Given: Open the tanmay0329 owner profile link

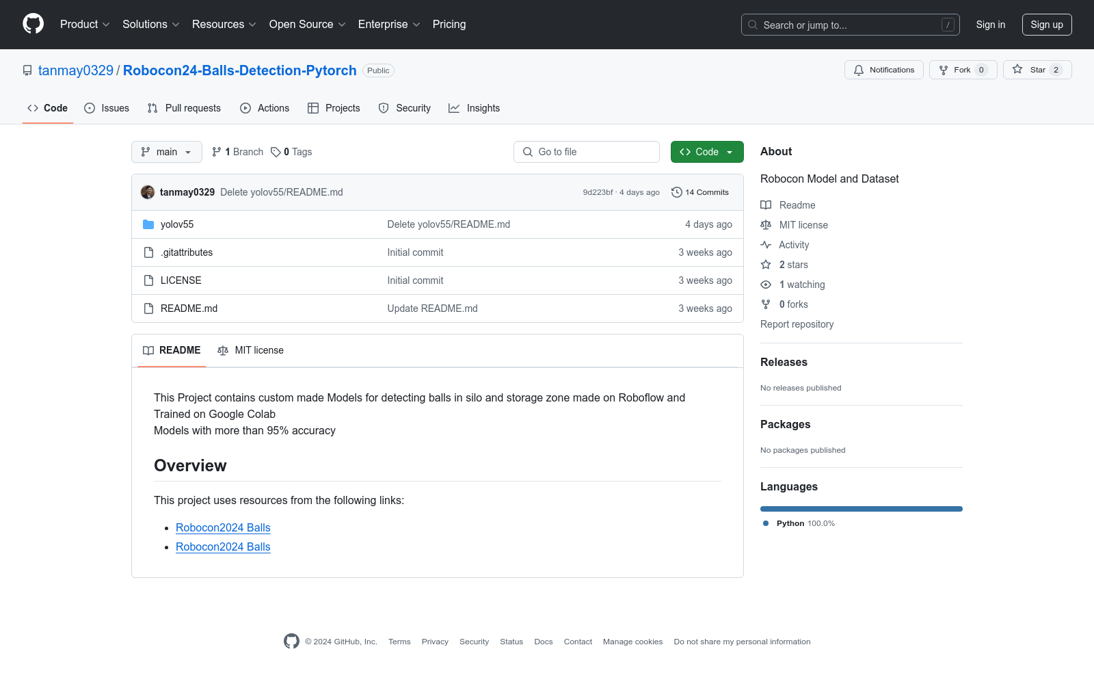Looking at the screenshot, I should pos(76,70).
